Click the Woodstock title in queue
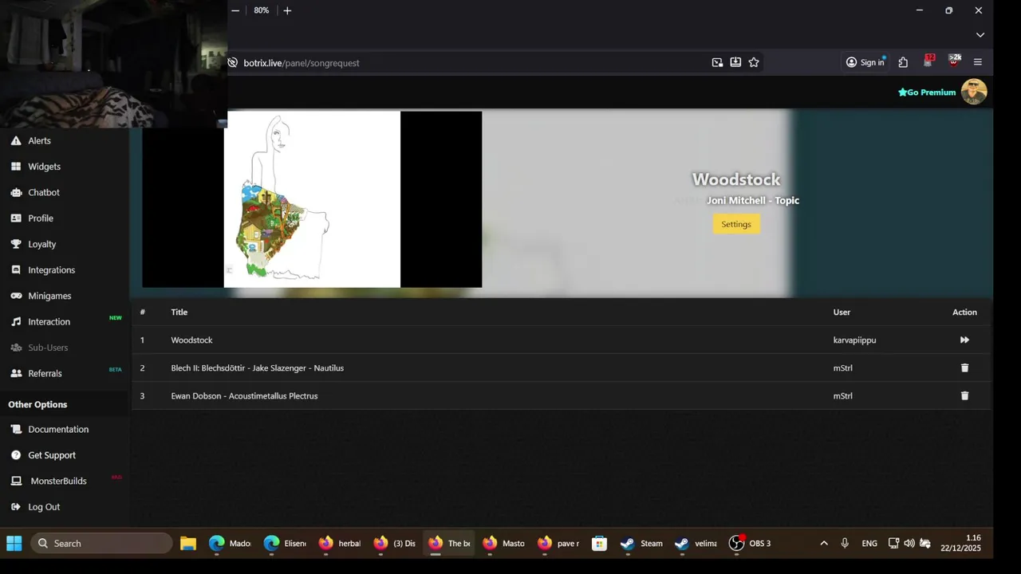1021x574 pixels. pos(191,340)
